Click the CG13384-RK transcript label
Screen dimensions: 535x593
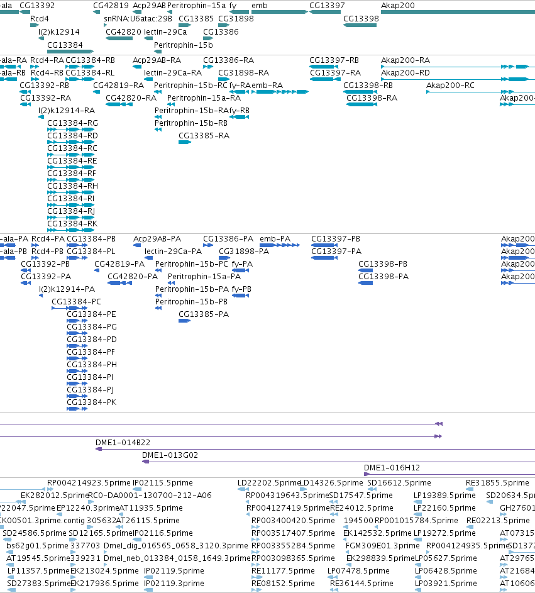(x=72, y=223)
